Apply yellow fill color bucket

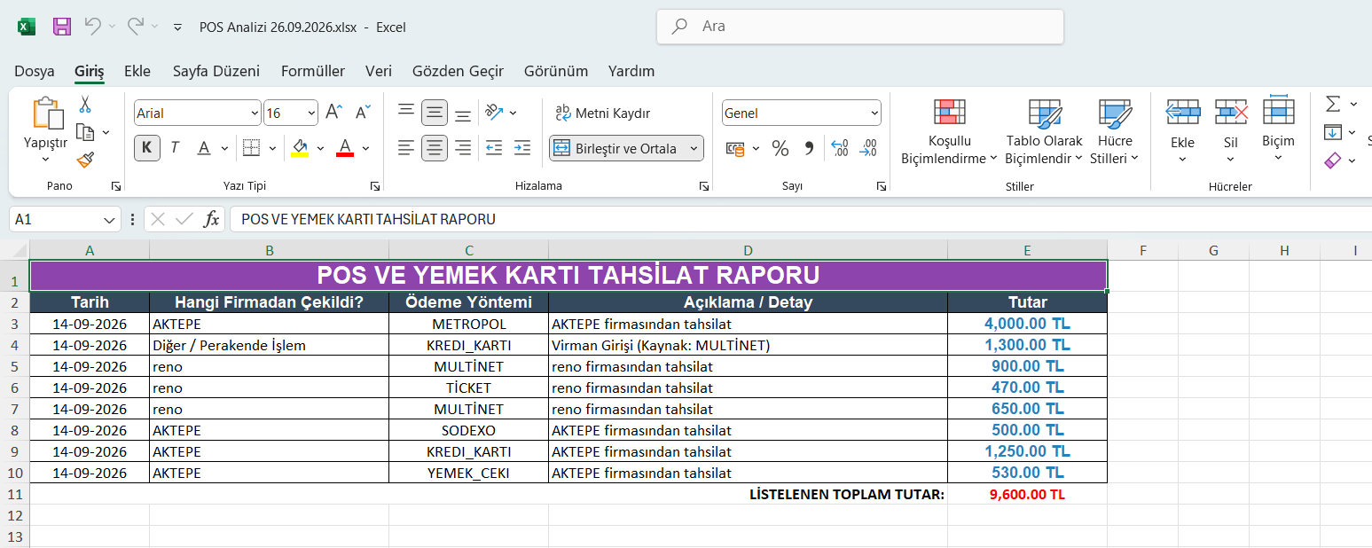[300, 148]
